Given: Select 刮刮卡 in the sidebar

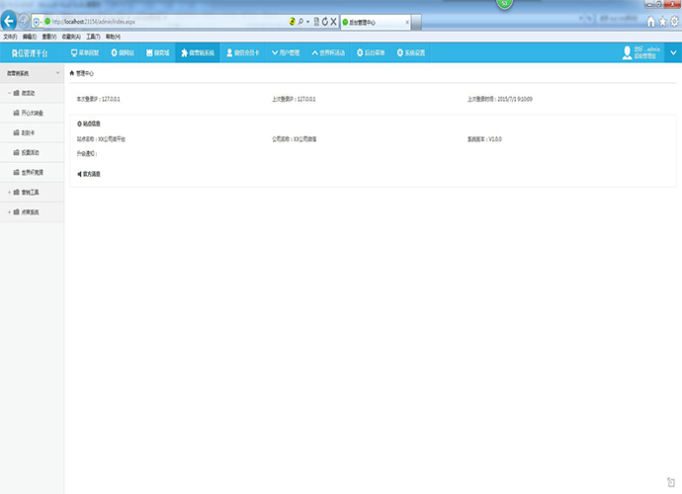Looking at the screenshot, I should [x=28, y=132].
